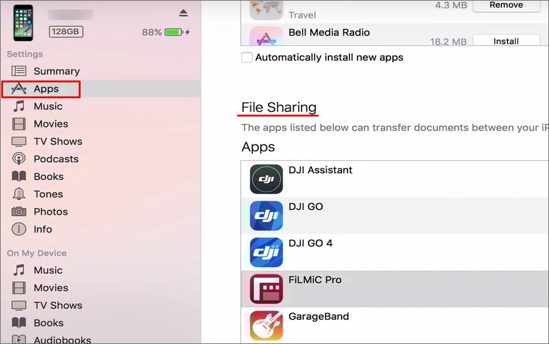Open the Summary settings icon
549x344 pixels.
click(x=19, y=71)
